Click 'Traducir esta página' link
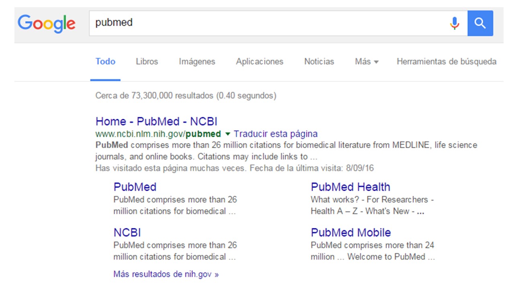This screenshot has height=289, width=514. (275, 134)
